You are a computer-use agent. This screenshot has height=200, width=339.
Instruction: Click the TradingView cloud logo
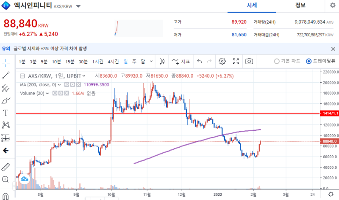pyautogui.click(x=24, y=179)
